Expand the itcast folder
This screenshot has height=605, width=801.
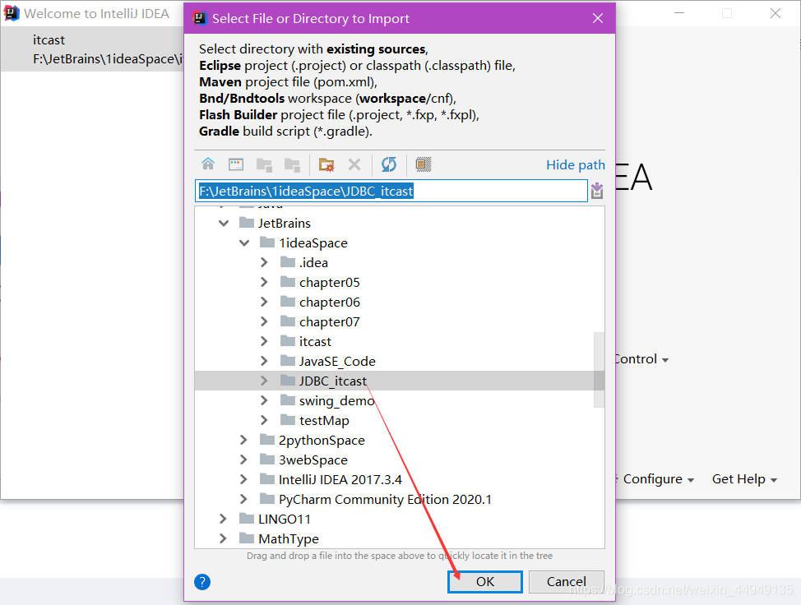(264, 342)
